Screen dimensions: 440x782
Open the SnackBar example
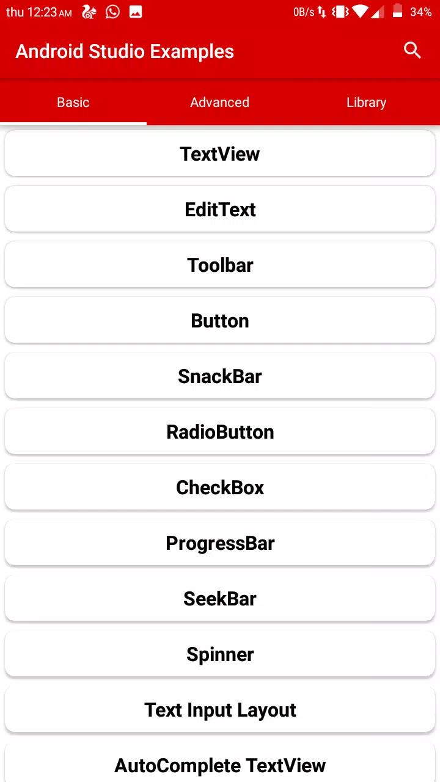pos(220,376)
